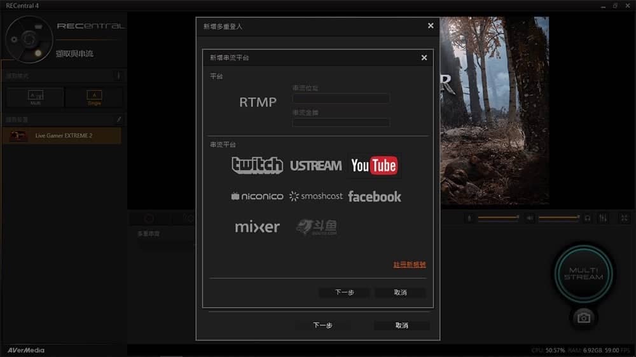The height and width of the screenshot is (357, 636).
Task: Choose the smashcast platform logo
Action: (315, 196)
